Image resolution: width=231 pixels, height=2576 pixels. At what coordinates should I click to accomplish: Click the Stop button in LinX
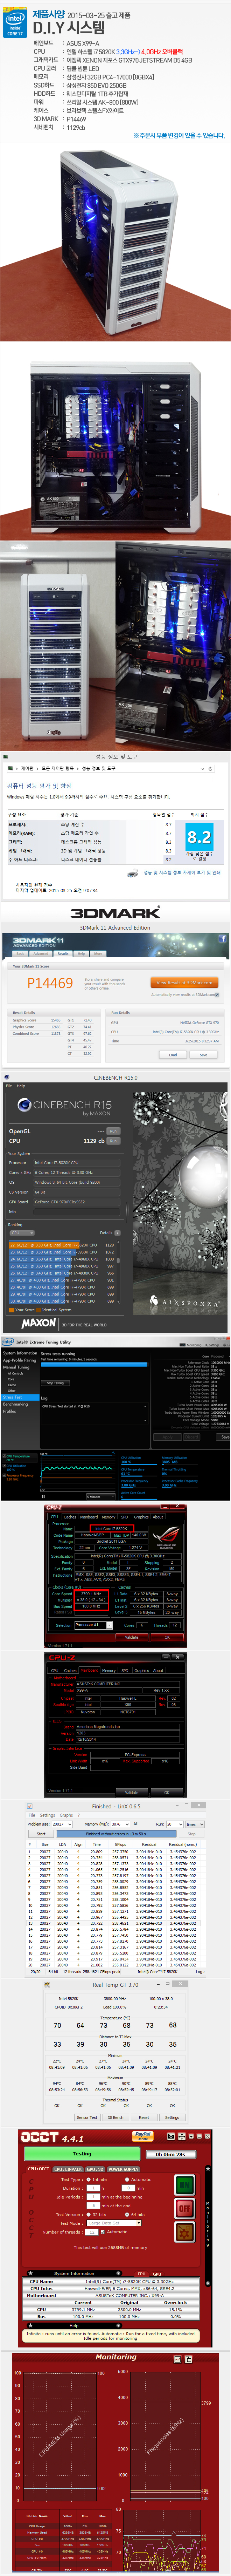pos(191,1834)
